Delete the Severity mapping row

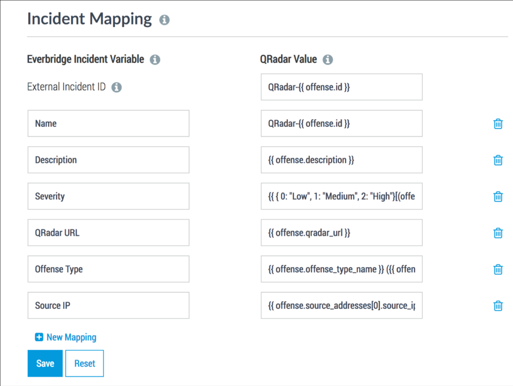pyautogui.click(x=498, y=197)
